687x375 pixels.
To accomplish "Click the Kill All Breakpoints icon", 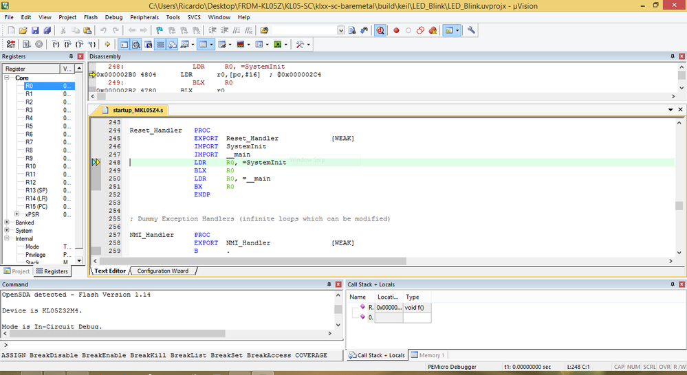I will [x=433, y=31].
